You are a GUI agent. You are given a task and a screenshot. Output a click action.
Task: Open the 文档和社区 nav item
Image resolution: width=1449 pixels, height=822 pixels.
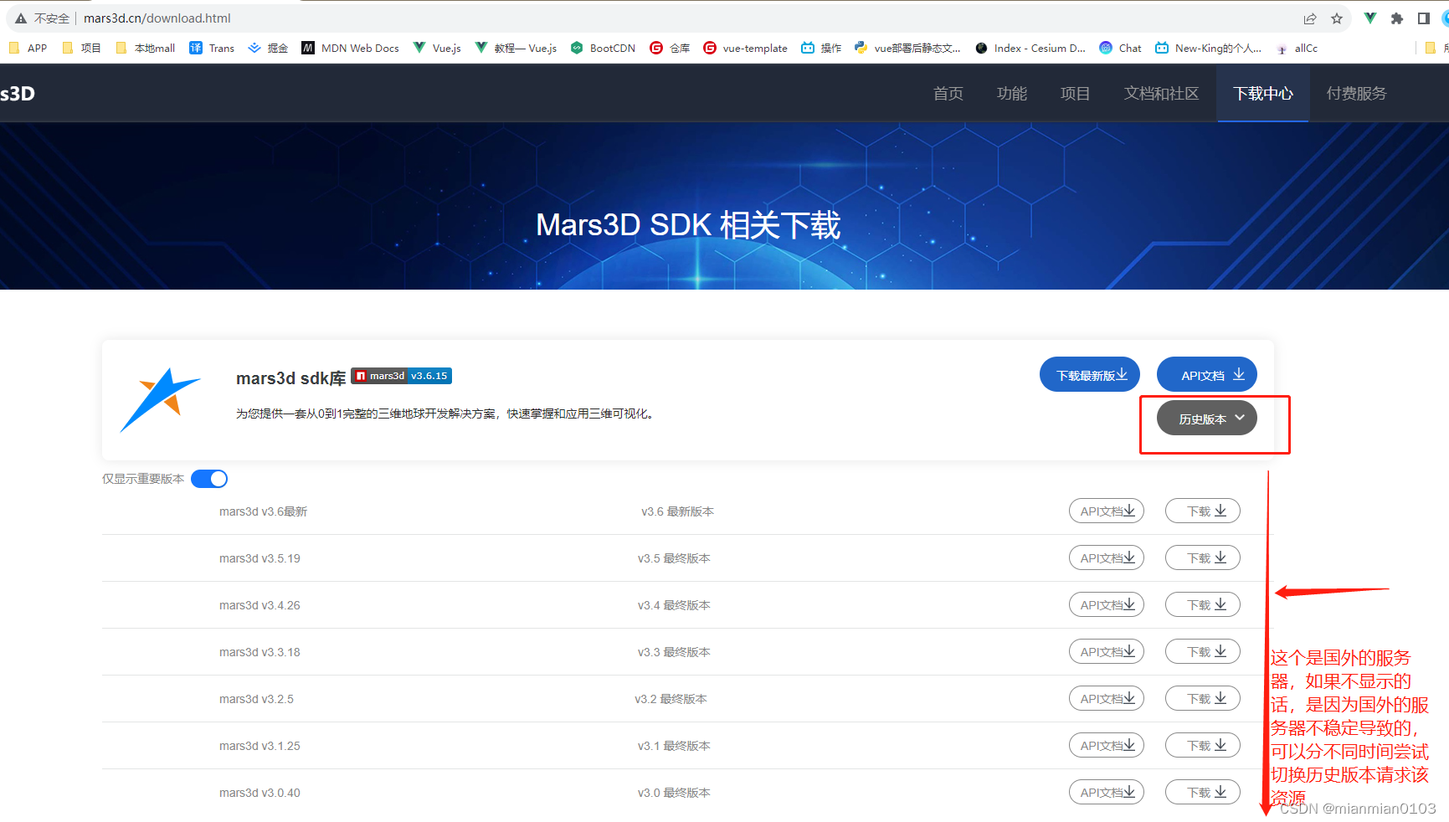click(x=1162, y=94)
